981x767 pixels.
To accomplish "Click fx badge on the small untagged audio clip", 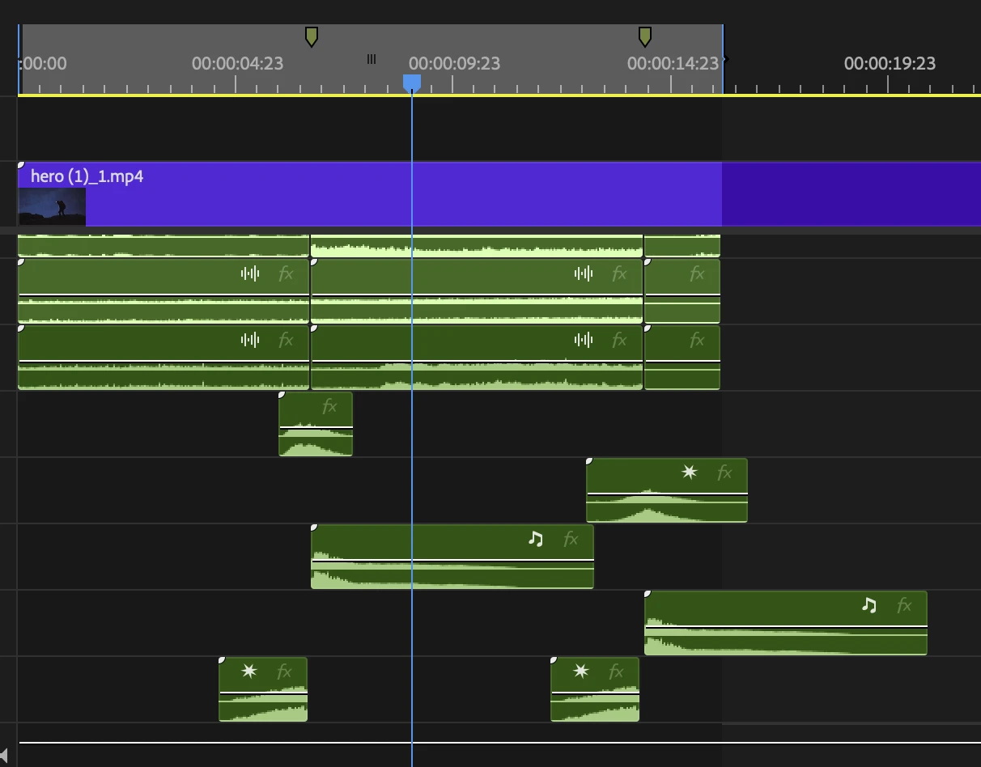I will 329,406.
